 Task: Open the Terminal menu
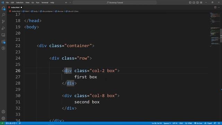coord(45,2)
